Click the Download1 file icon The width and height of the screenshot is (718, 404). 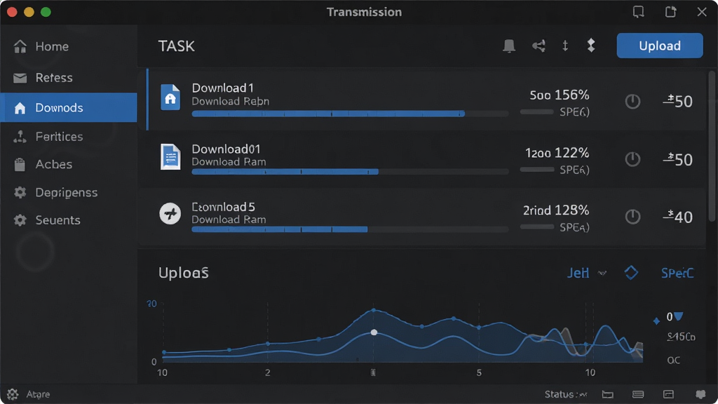pyautogui.click(x=170, y=97)
